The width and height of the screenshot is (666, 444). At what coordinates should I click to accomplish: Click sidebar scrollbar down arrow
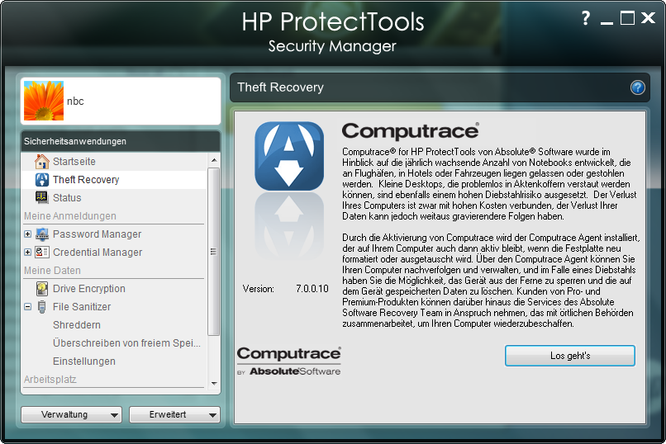click(x=214, y=384)
